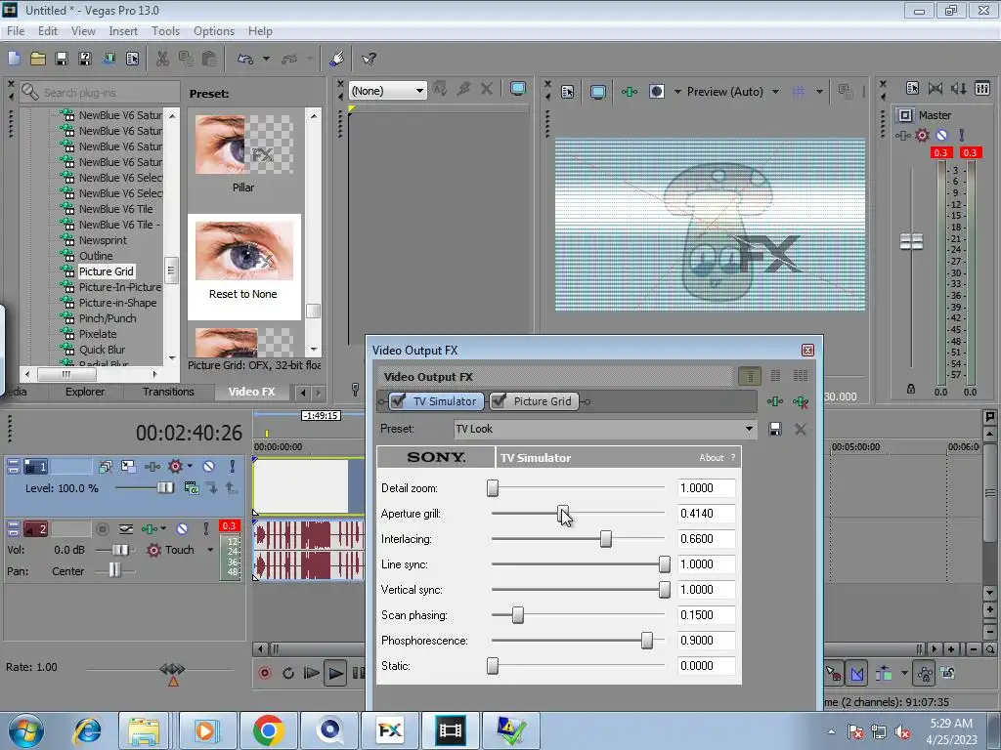Click the preview on external monitor icon

point(597,92)
